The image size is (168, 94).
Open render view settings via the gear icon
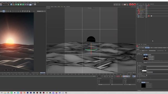[45, 11]
